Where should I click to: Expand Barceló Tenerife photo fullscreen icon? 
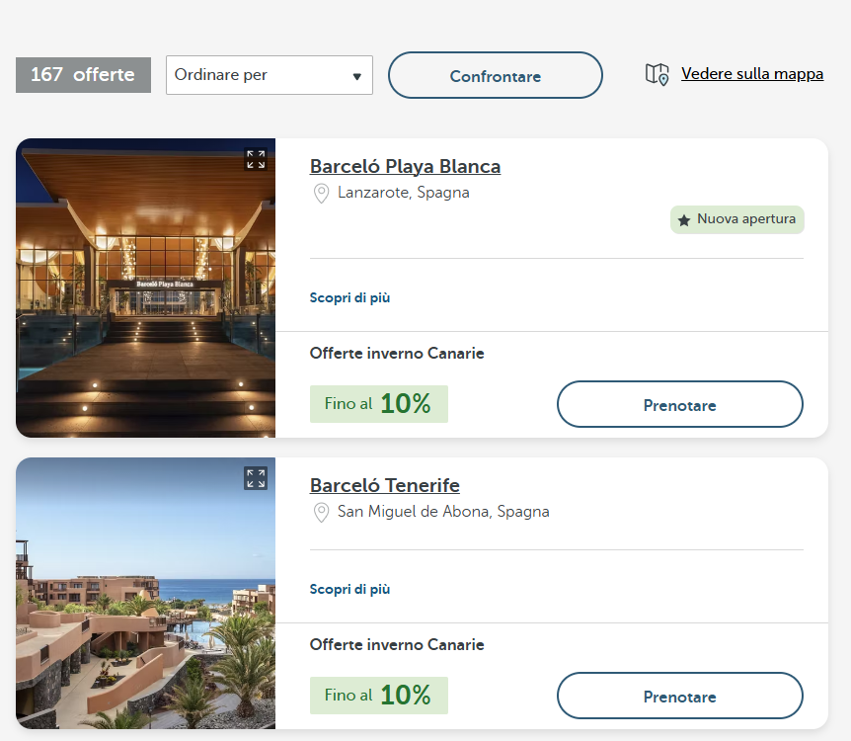[256, 478]
